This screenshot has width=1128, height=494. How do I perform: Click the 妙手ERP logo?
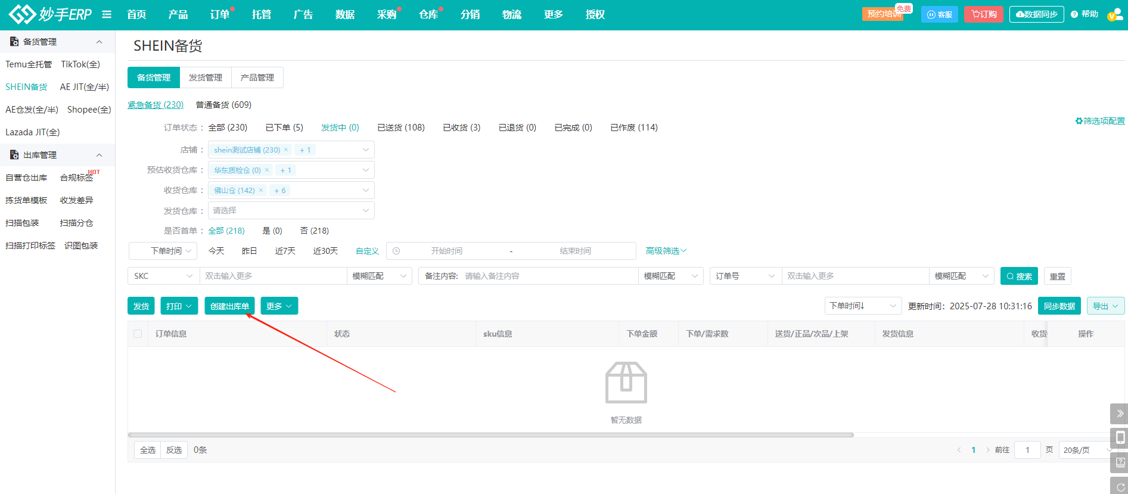(50, 14)
